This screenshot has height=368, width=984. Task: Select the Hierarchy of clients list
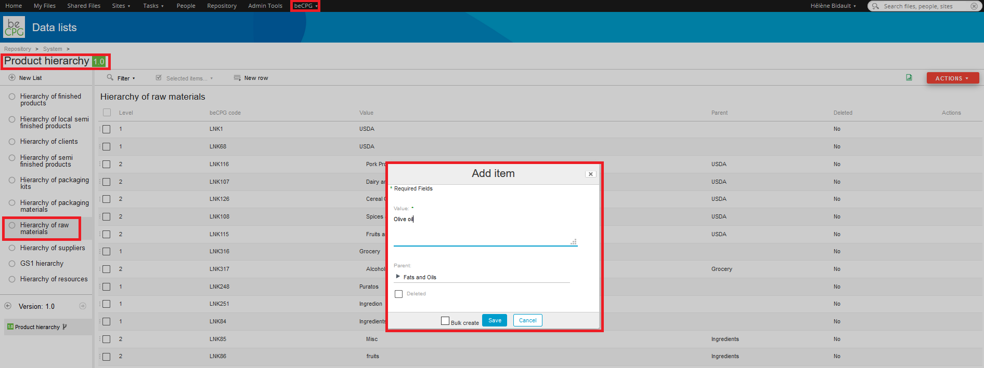click(49, 142)
